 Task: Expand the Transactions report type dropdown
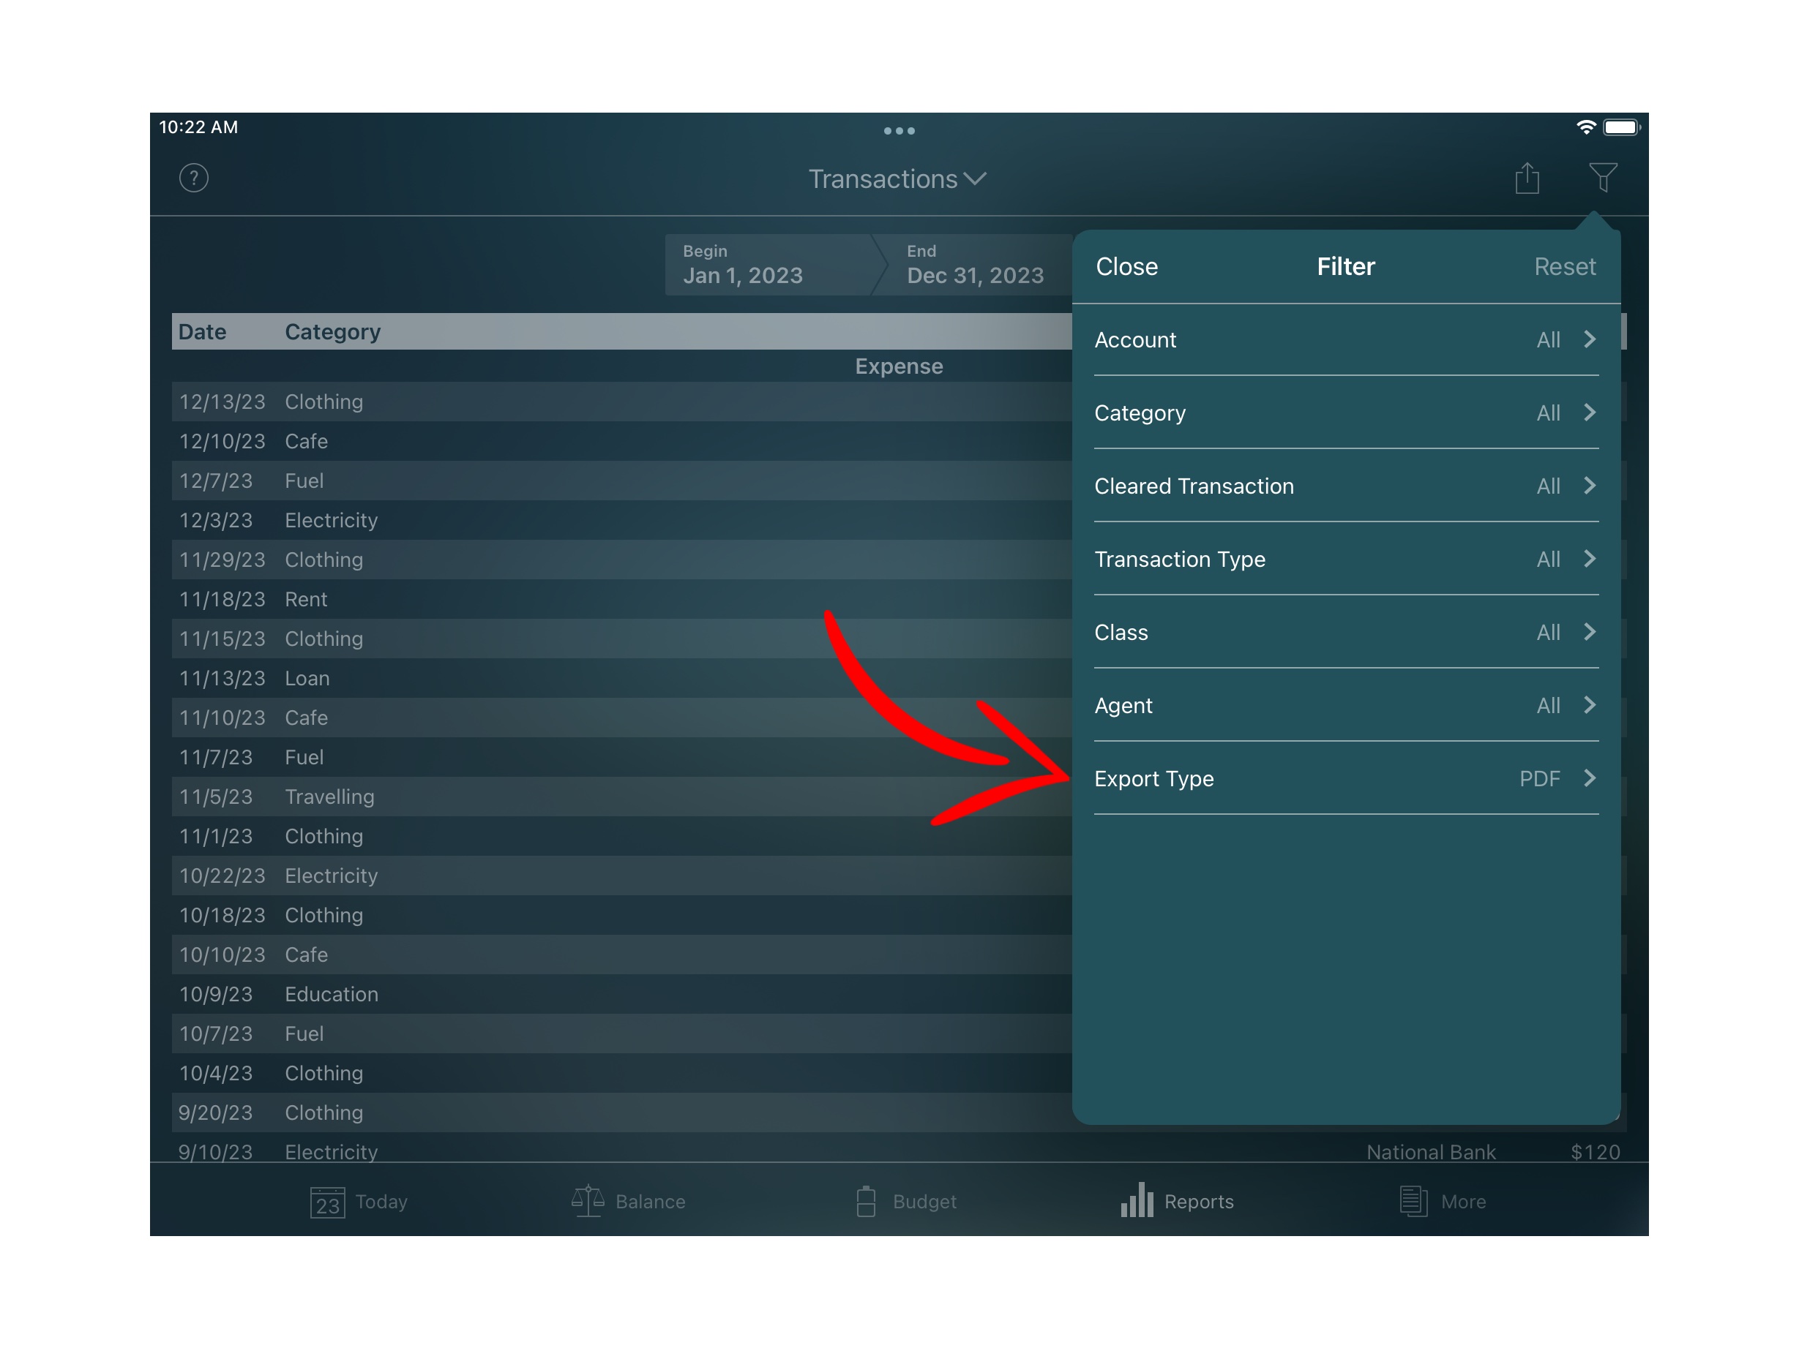(x=897, y=178)
